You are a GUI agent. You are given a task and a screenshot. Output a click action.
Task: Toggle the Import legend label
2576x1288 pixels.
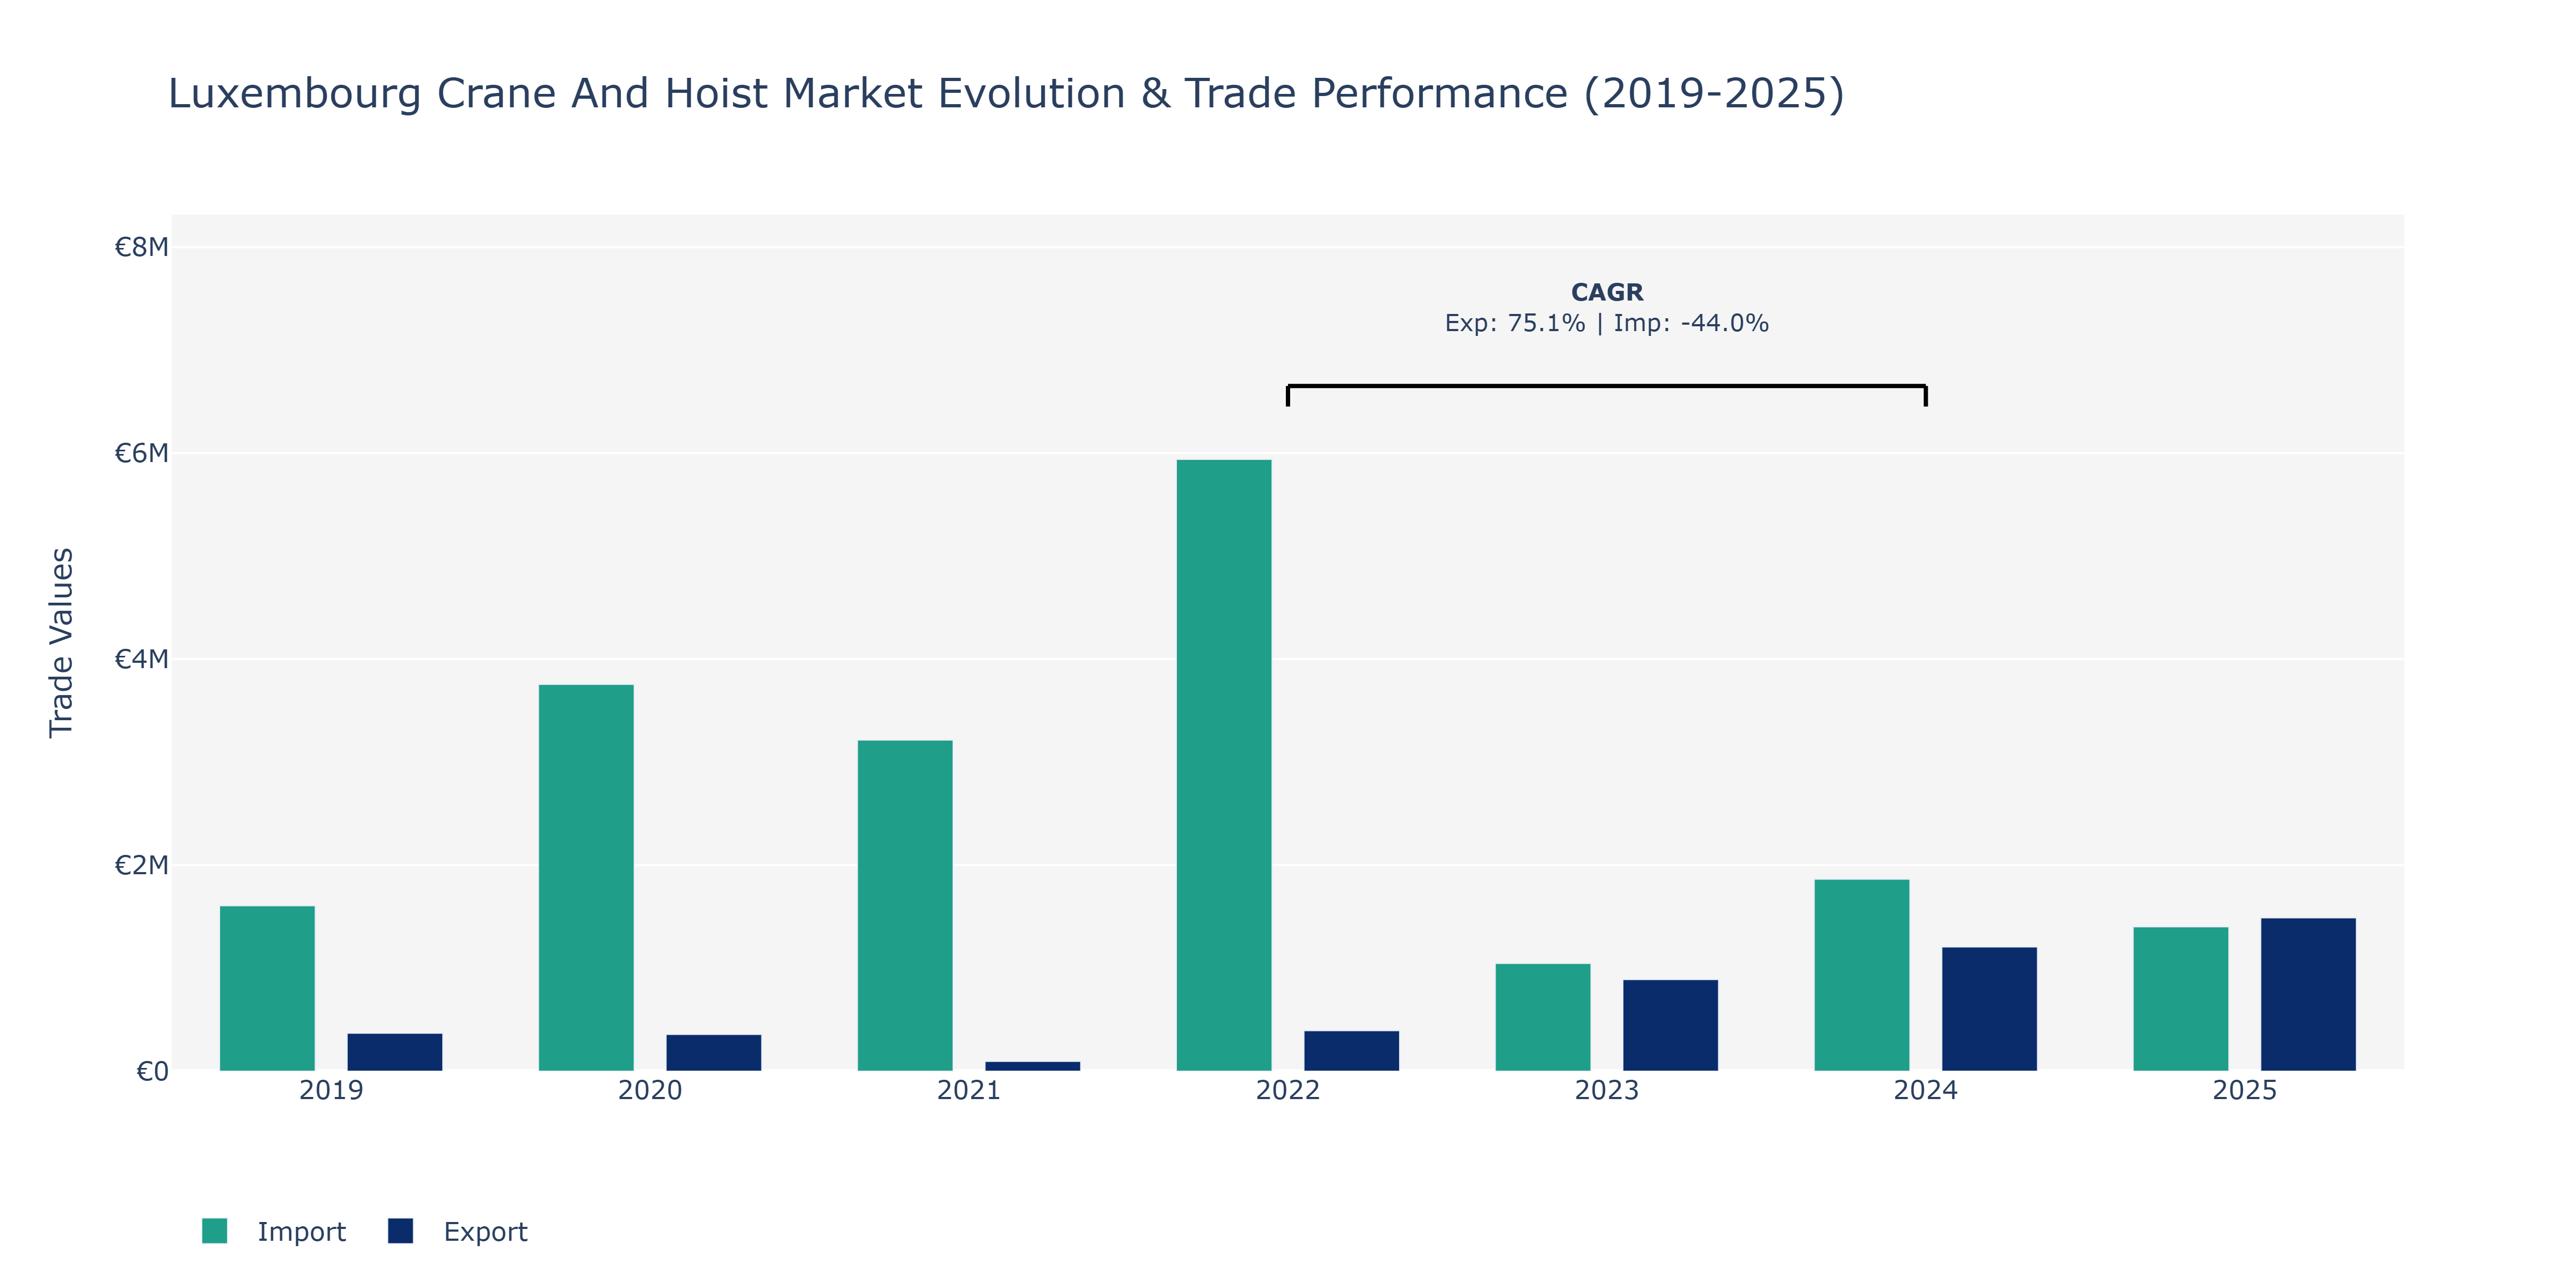[x=301, y=1232]
